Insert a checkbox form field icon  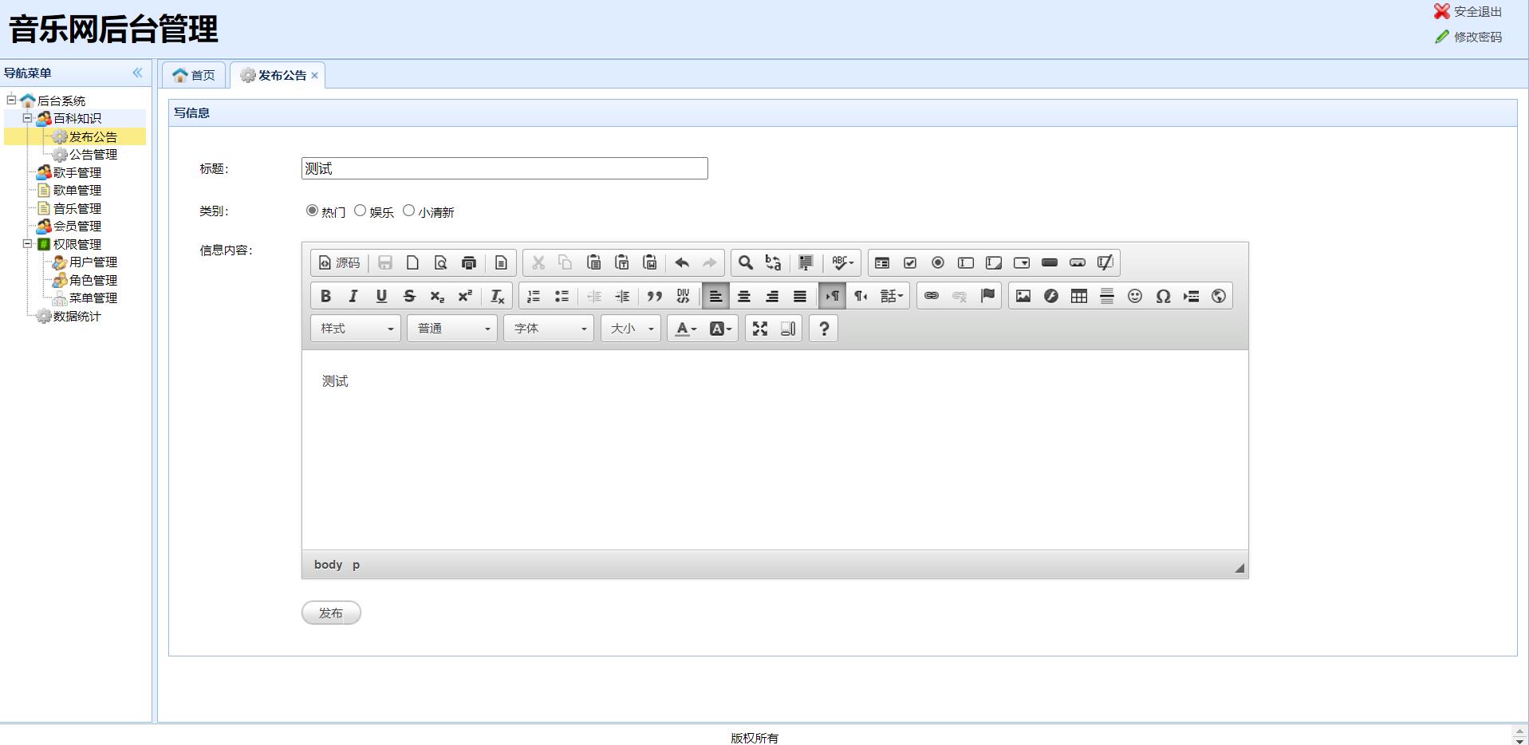coord(909,262)
